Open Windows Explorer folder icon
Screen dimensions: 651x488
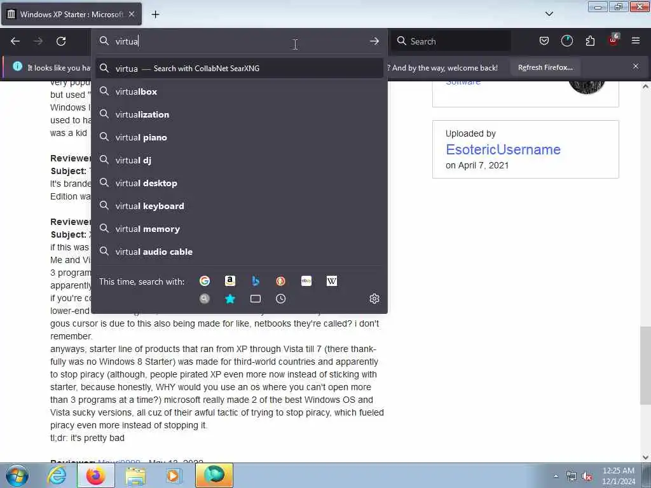pos(135,475)
